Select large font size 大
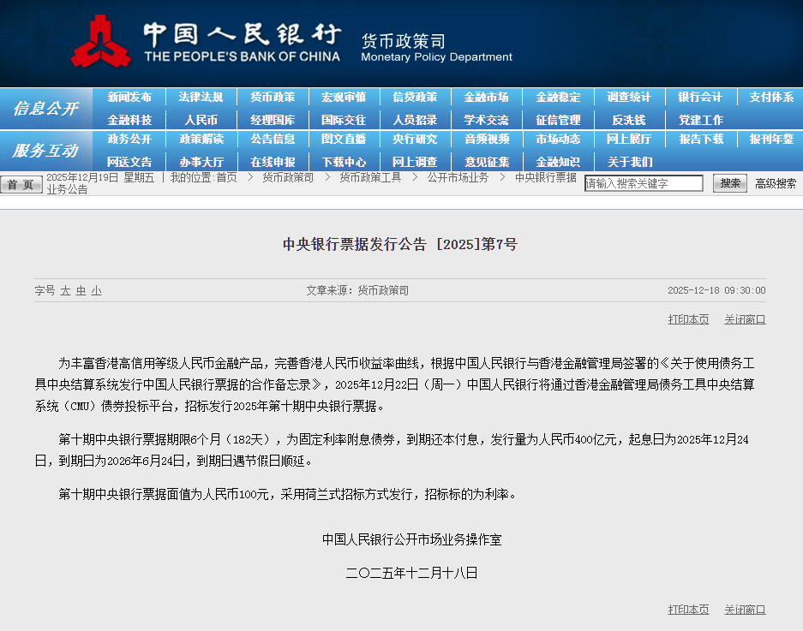The height and width of the screenshot is (631, 803). 67,290
